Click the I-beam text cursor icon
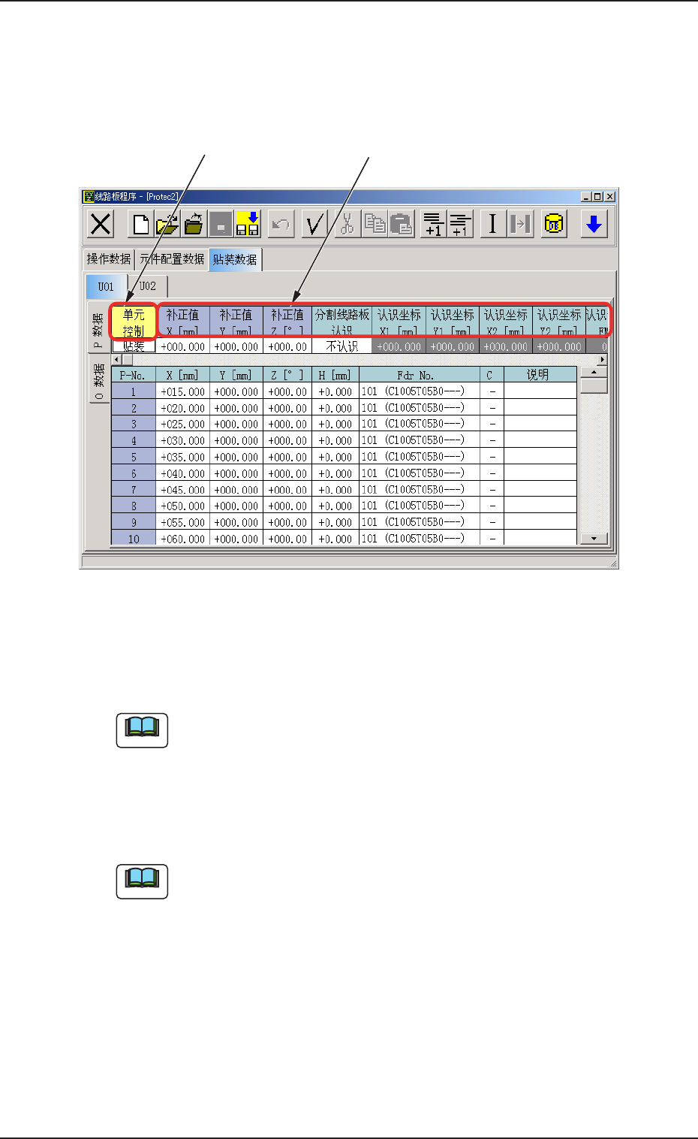698x1139 pixels. coord(493,224)
